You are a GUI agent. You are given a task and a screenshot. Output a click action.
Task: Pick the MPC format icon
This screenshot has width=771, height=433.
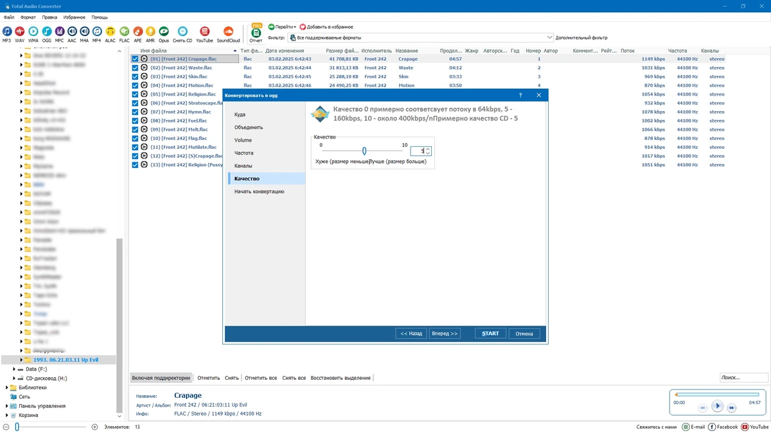(x=59, y=31)
